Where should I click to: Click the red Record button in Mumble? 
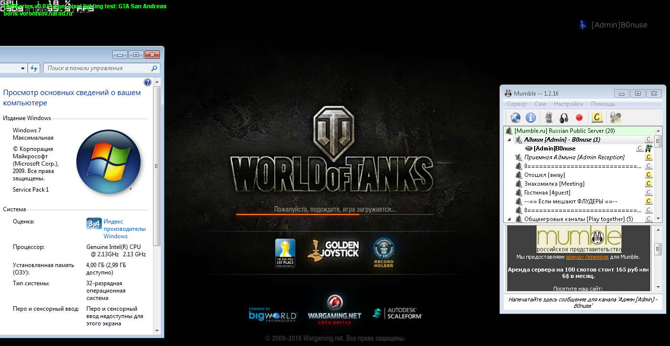pyautogui.click(x=579, y=118)
